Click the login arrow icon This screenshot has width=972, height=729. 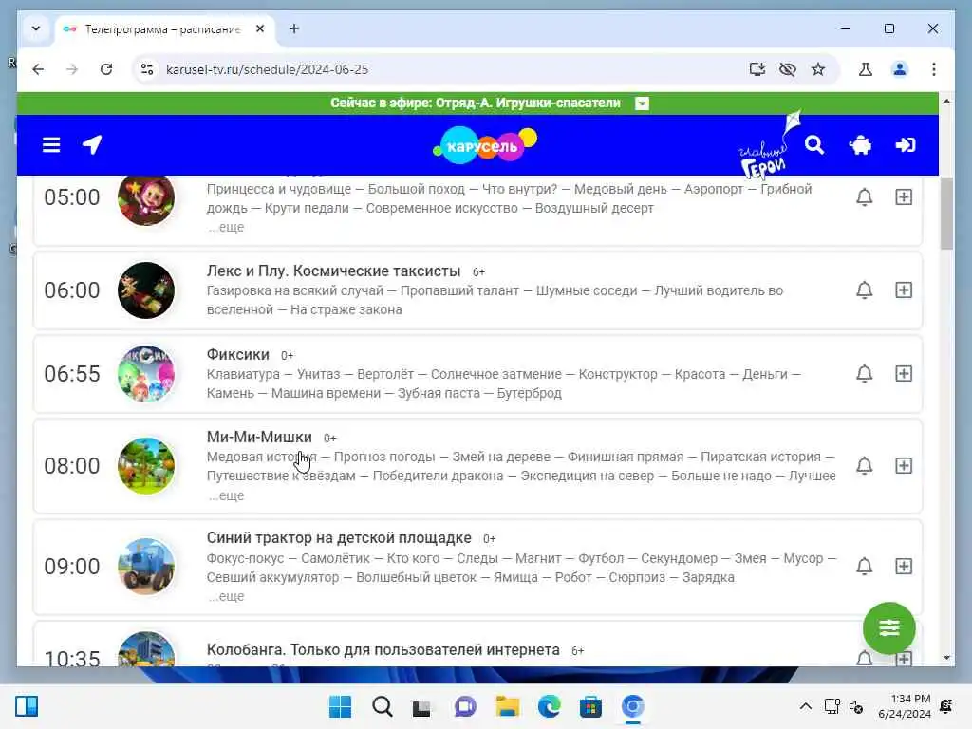tap(905, 145)
